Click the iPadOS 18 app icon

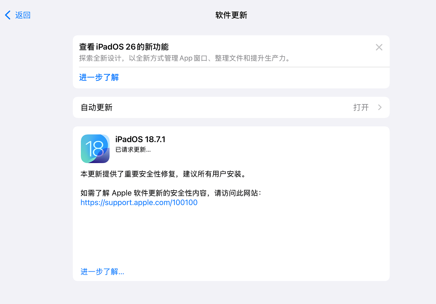95,149
